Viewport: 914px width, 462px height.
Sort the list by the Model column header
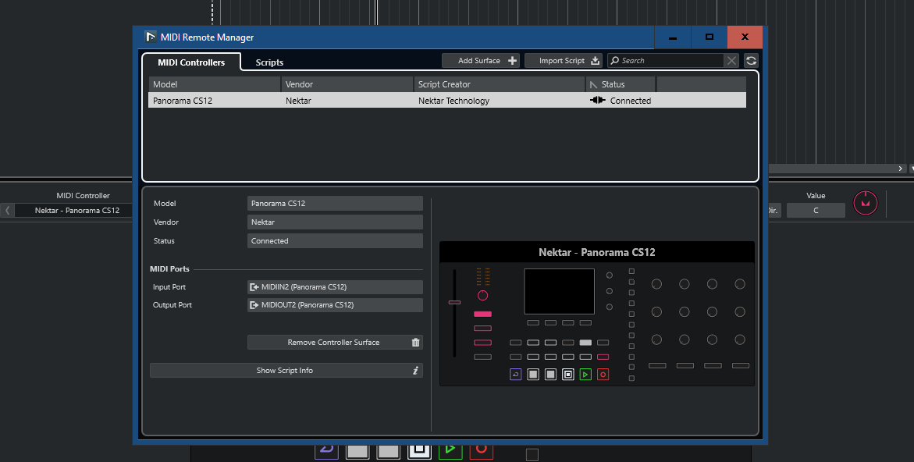click(x=215, y=84)
